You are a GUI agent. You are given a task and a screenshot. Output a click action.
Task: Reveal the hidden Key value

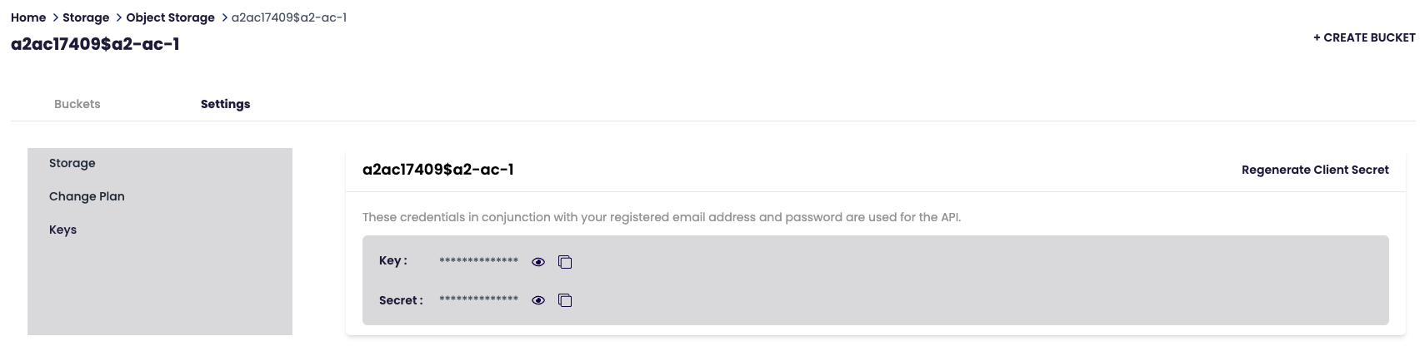(x=538, y=262)
